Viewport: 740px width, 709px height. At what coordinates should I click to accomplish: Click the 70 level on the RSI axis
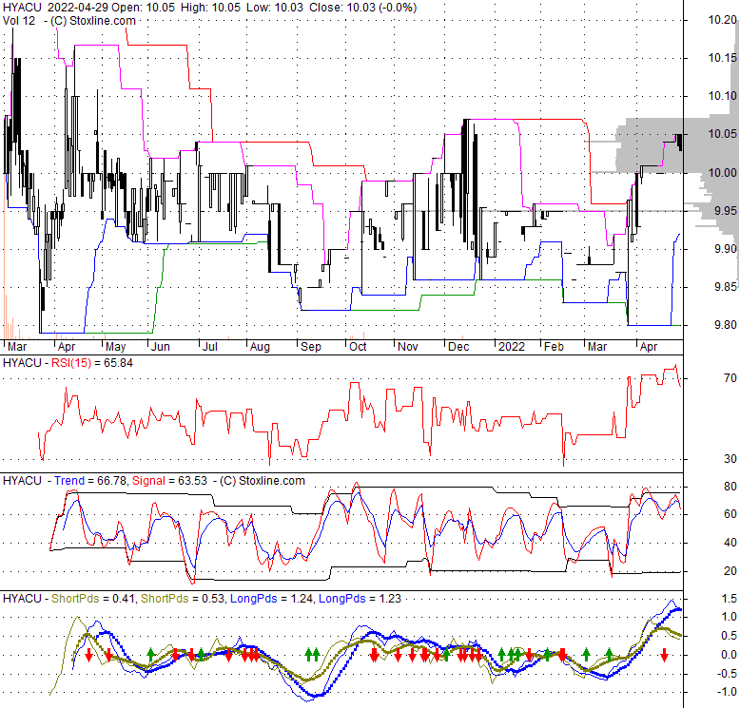point(730,378)
